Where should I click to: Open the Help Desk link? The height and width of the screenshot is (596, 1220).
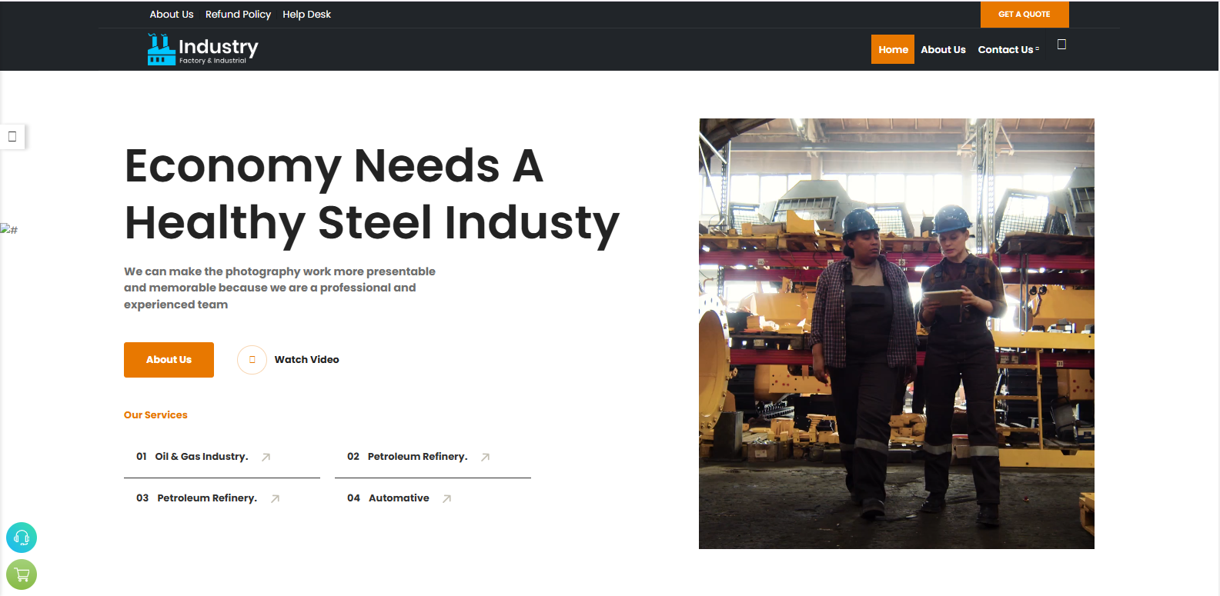[x=306, y=14]
